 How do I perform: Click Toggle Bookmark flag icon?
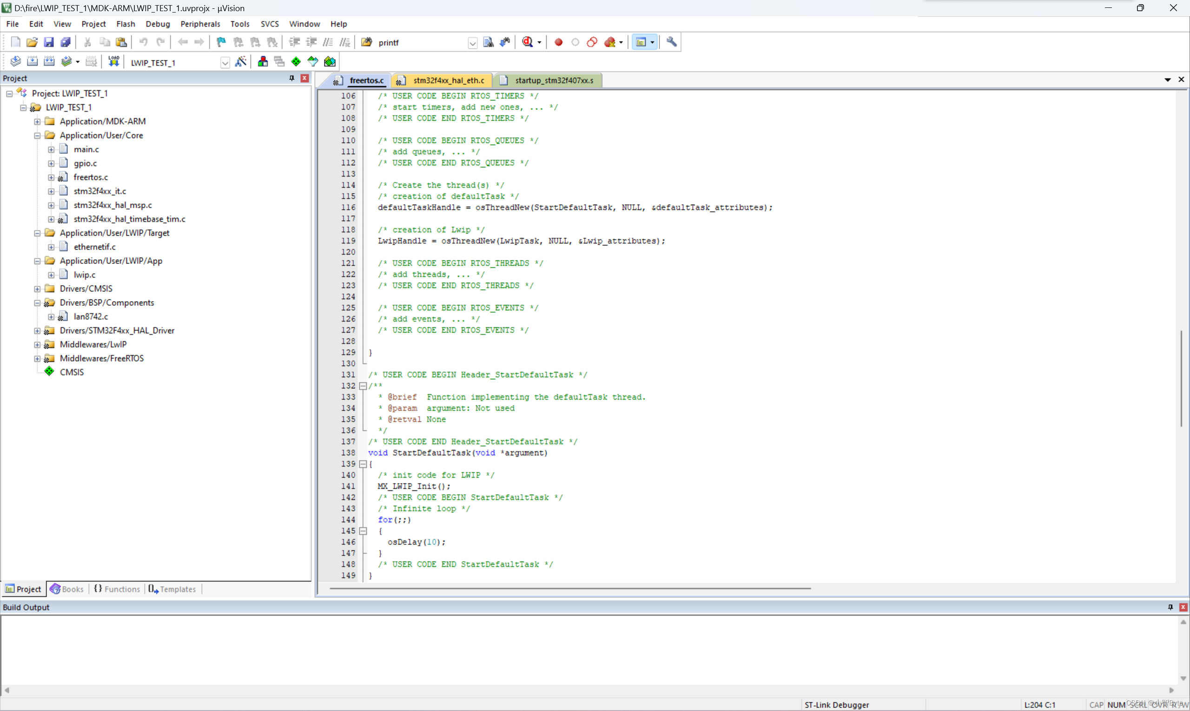pos(221,42)
